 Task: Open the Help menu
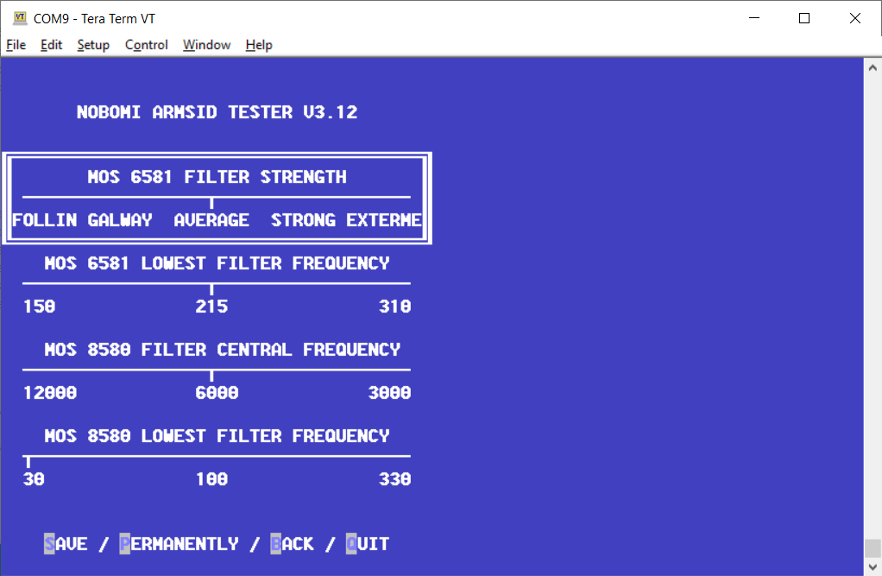pos(259,45)
